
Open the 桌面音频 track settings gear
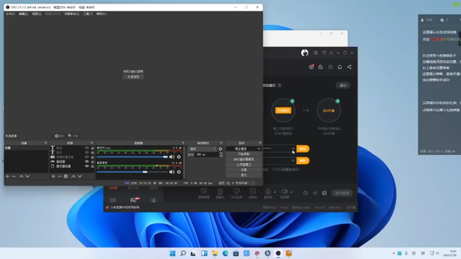click(179, 172)
